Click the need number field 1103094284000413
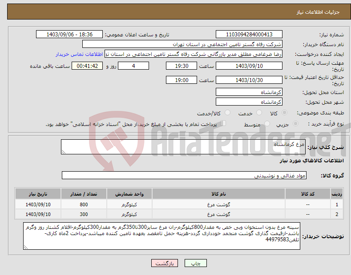The image size is (351, 275). (249, 35)
